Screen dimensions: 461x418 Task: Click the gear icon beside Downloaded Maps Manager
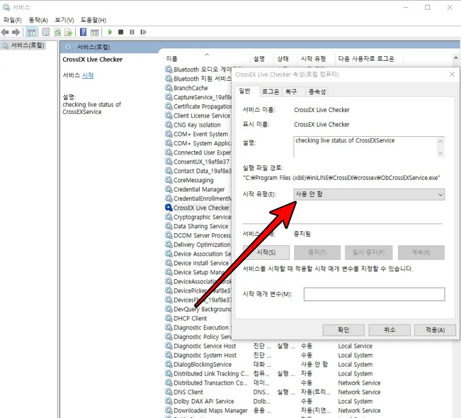[x=169, y=410]
